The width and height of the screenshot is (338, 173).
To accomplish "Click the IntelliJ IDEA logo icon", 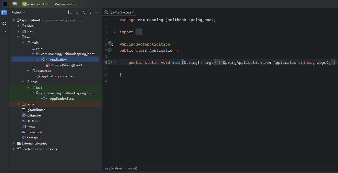I will [5, 4].
